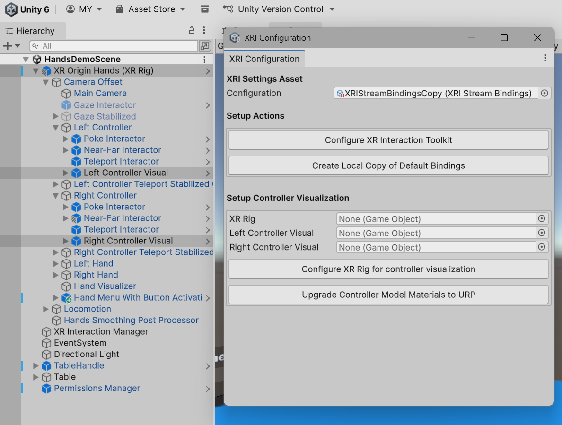Open prefab arrow for Left Controller Visual

[208, 173]
